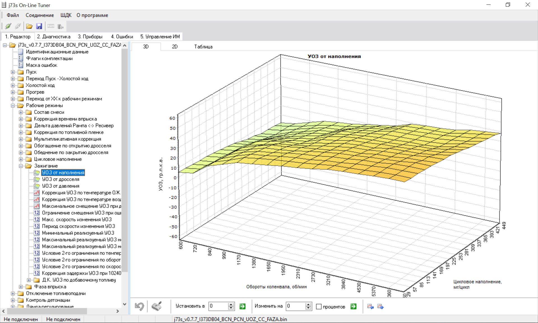
Task: Expand the 'Холостой ход' tree folder
Action: click(x=13, y=85)
